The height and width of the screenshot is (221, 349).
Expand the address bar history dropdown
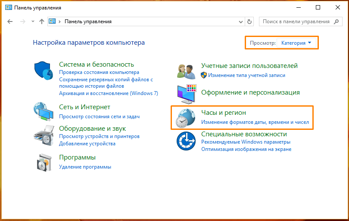(x=240, y=22)
